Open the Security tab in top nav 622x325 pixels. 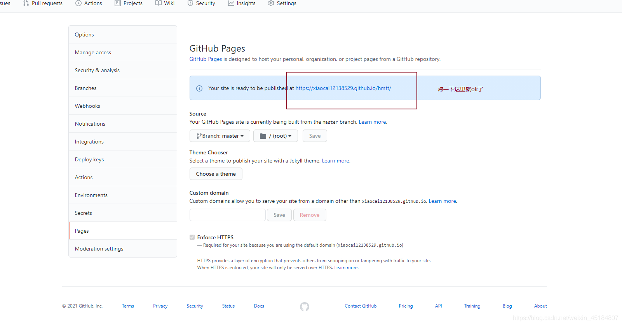pos(201,3)
